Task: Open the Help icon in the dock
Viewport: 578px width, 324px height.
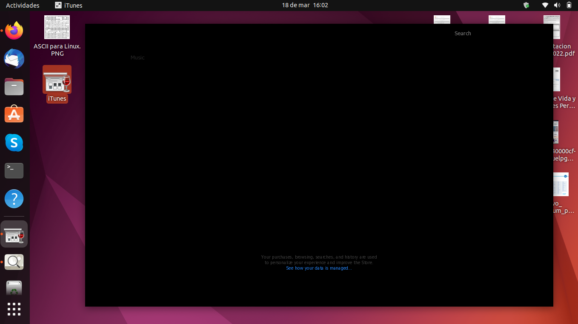Action: [14, 199]
